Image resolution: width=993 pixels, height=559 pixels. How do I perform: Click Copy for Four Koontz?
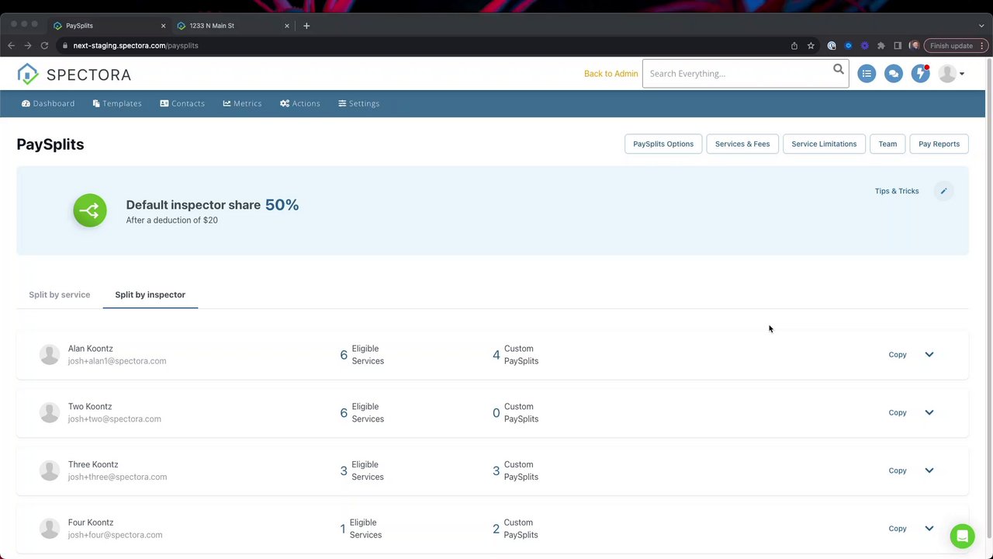898,529
